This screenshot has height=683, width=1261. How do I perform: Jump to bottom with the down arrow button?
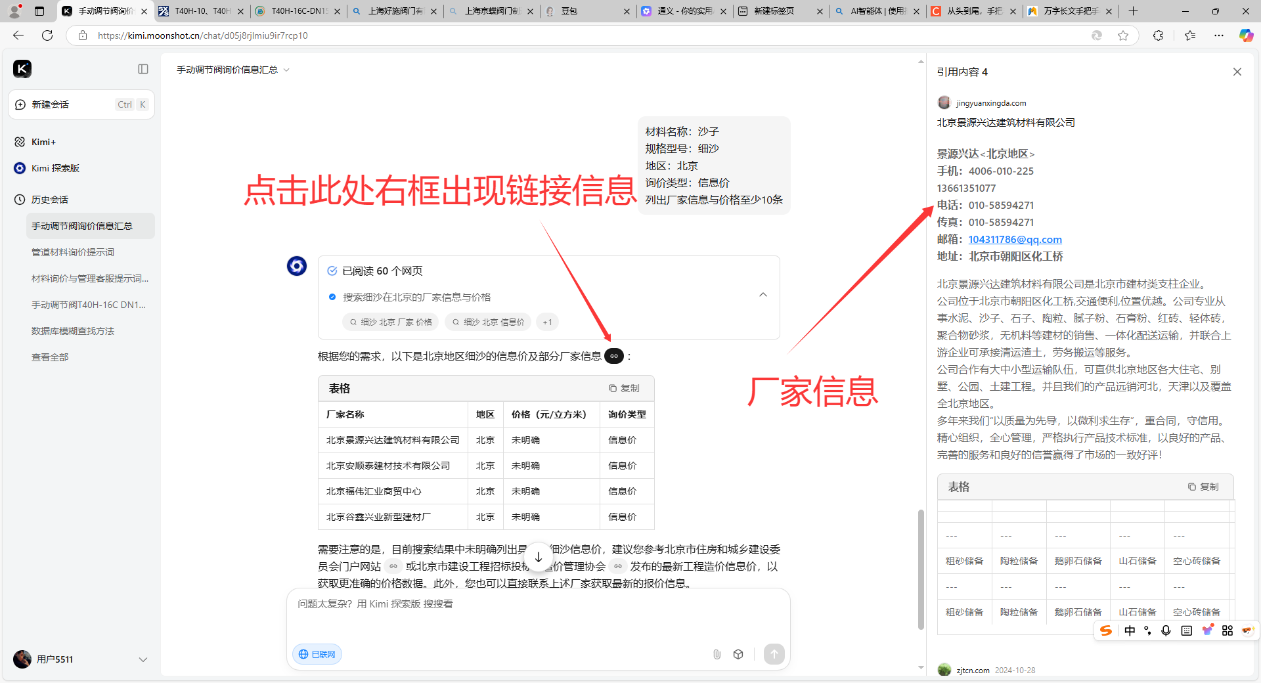539,557
